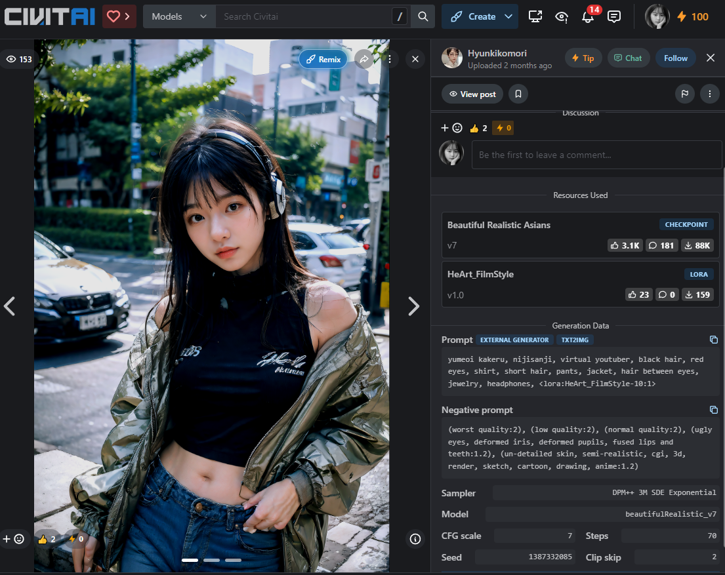725x575 pixels.
Task: Report image with flag icon
Action: coord(685,94)
